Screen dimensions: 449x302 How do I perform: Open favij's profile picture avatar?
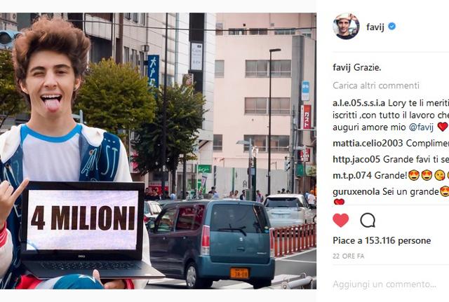pos(346,27)
